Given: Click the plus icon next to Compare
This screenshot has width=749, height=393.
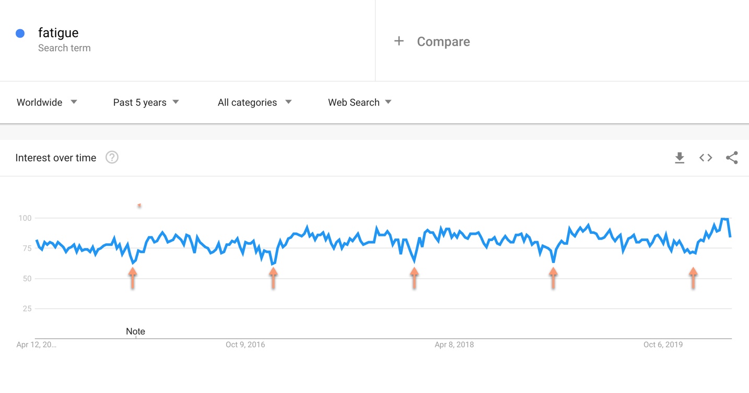Looking at the screenshot, I should point(399,41).
